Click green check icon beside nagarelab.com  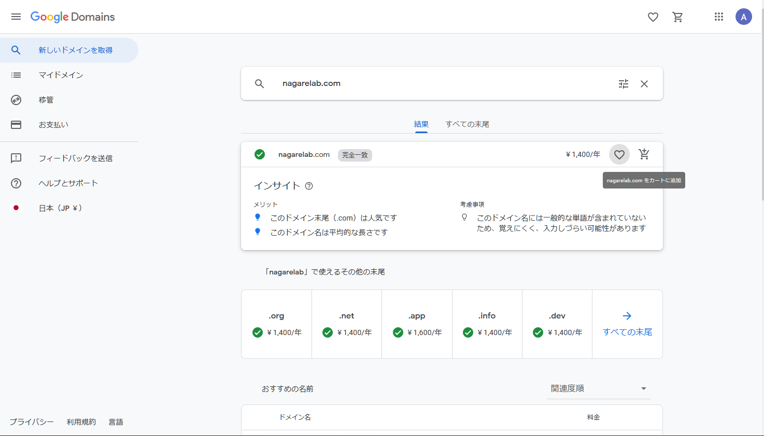(x=260, y=154)
